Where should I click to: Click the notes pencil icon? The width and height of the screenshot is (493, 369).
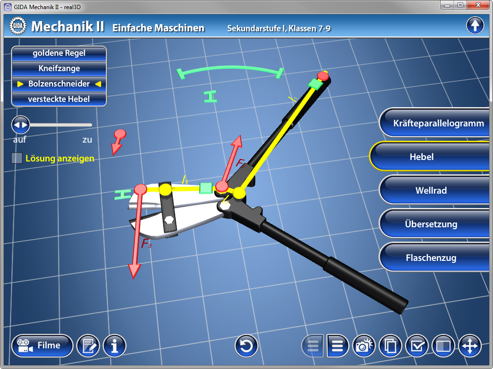click(88, 345)
